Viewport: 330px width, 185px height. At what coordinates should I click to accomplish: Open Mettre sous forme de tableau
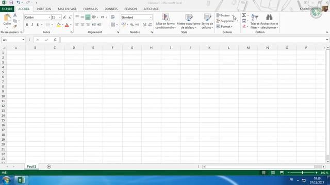pyautogui.click(x=189, y=22)
